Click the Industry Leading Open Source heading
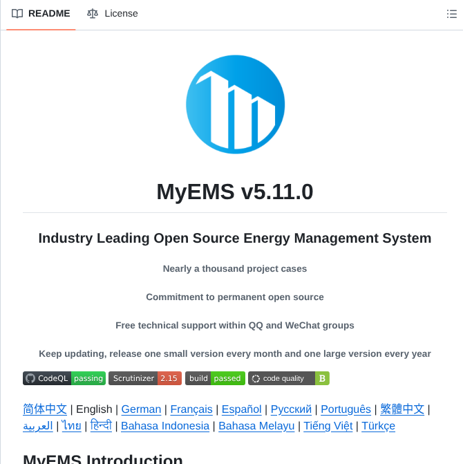Screen dimensions: 463x464 [235, 238]
